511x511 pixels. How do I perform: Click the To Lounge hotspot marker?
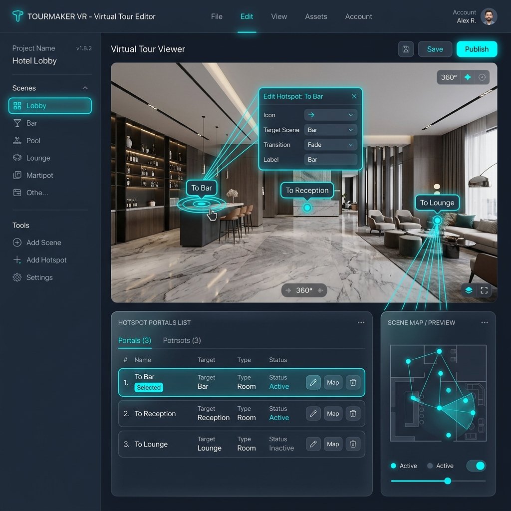[x=437, y=221]
